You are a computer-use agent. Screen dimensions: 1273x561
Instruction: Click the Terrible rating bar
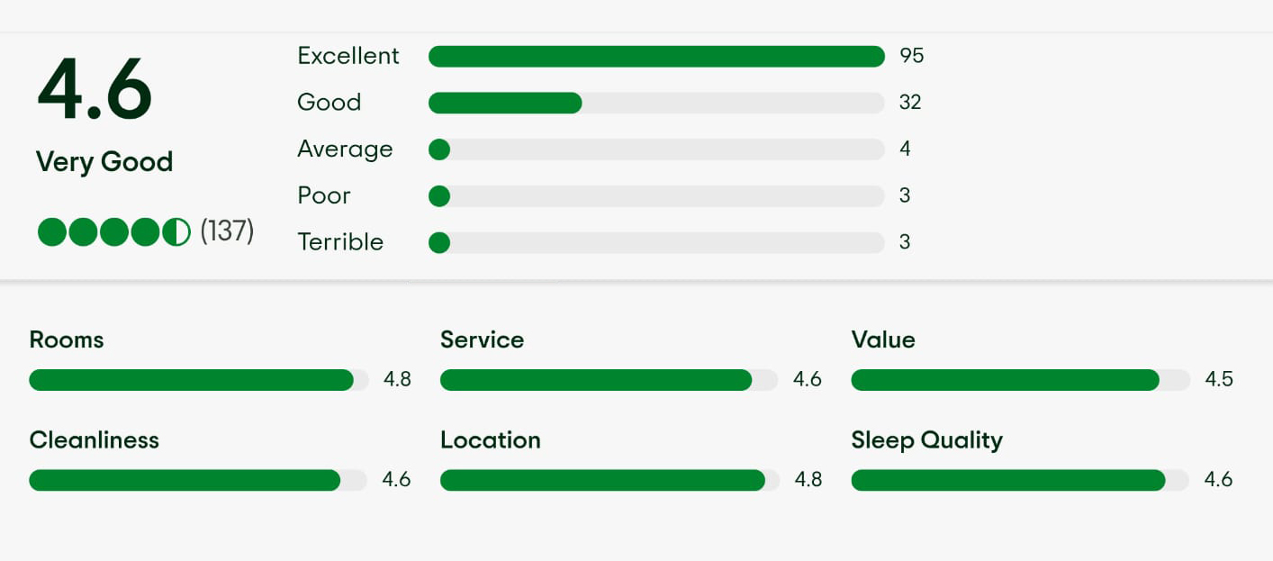point(656,243)
